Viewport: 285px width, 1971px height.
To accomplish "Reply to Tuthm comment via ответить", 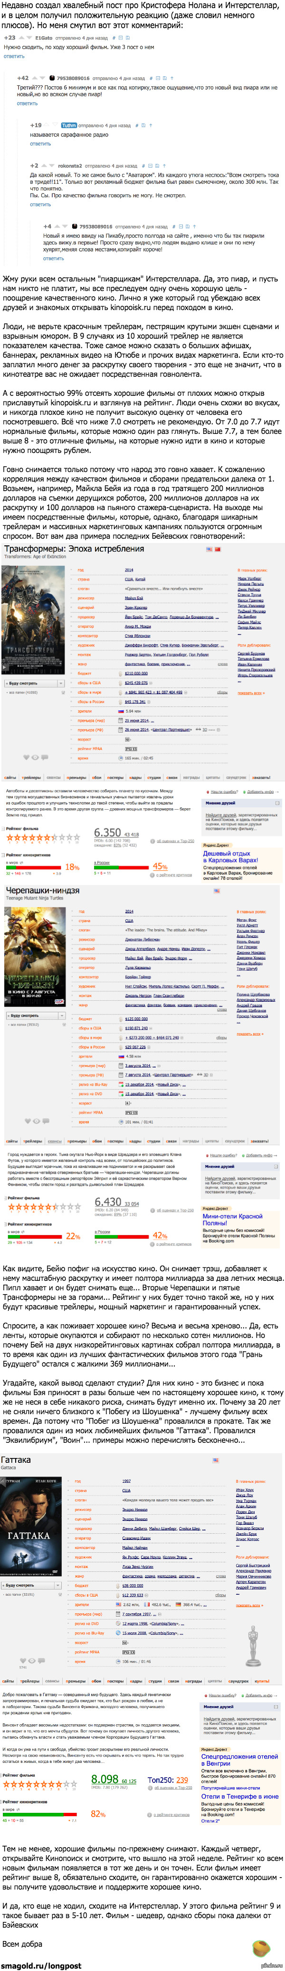I will click(x=40, y=144).
